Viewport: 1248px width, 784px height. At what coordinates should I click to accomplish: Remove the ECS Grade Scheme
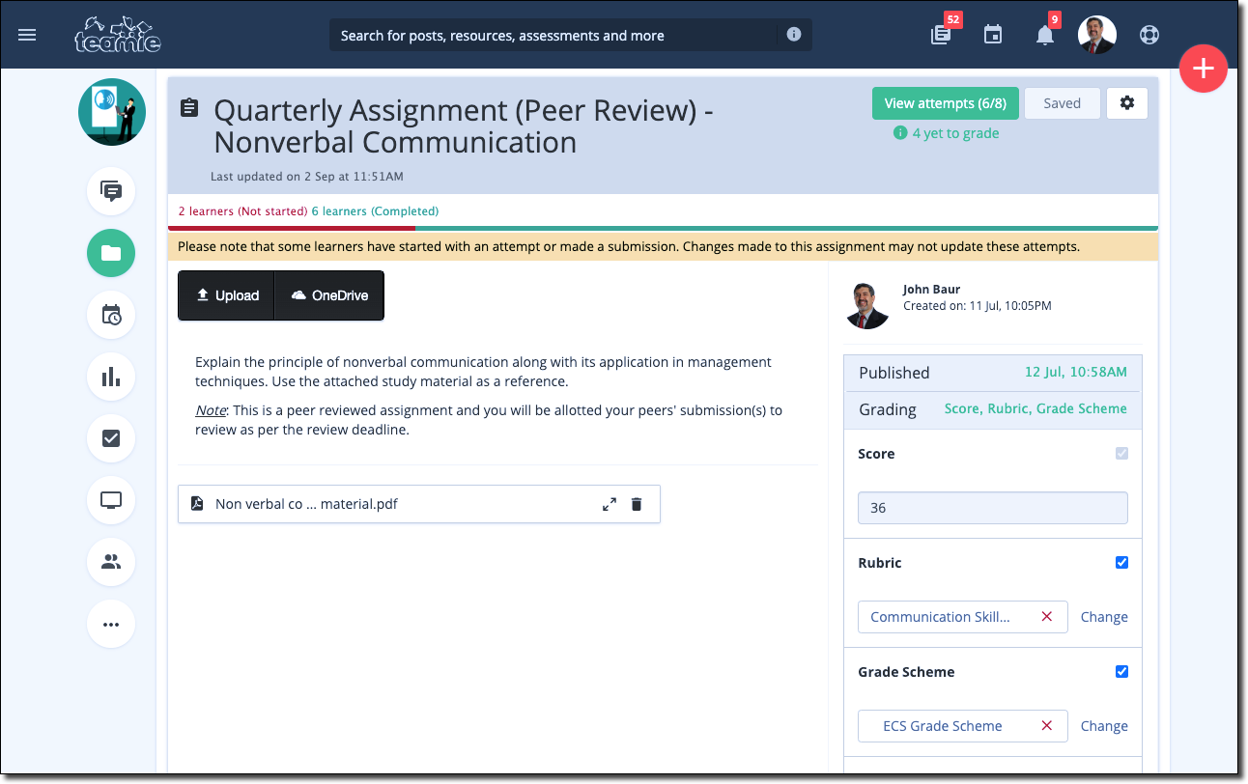[1047, 726]
